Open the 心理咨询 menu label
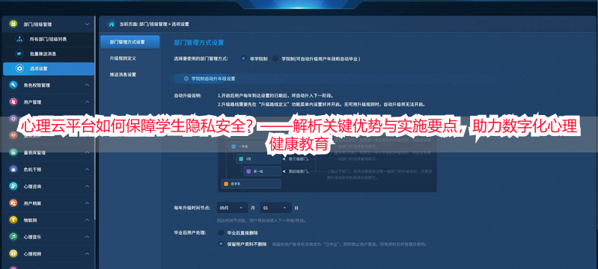The height and width of the screenshot is (269, 598). pos(32,186)
